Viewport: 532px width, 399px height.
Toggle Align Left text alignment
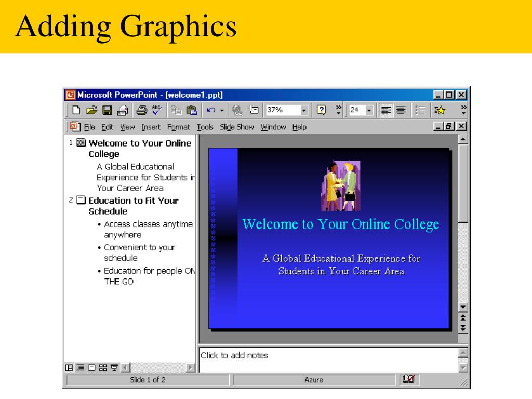coord(386,110)
